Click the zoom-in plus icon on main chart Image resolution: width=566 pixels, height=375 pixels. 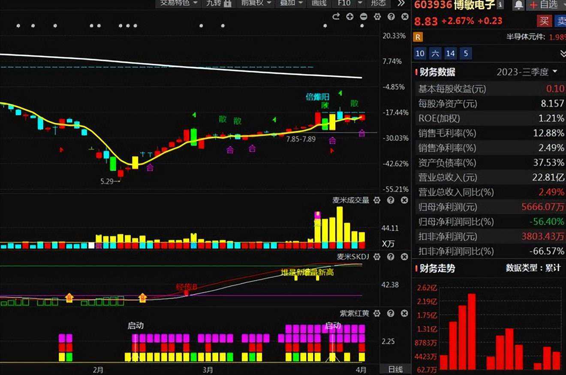coord(350,17)
